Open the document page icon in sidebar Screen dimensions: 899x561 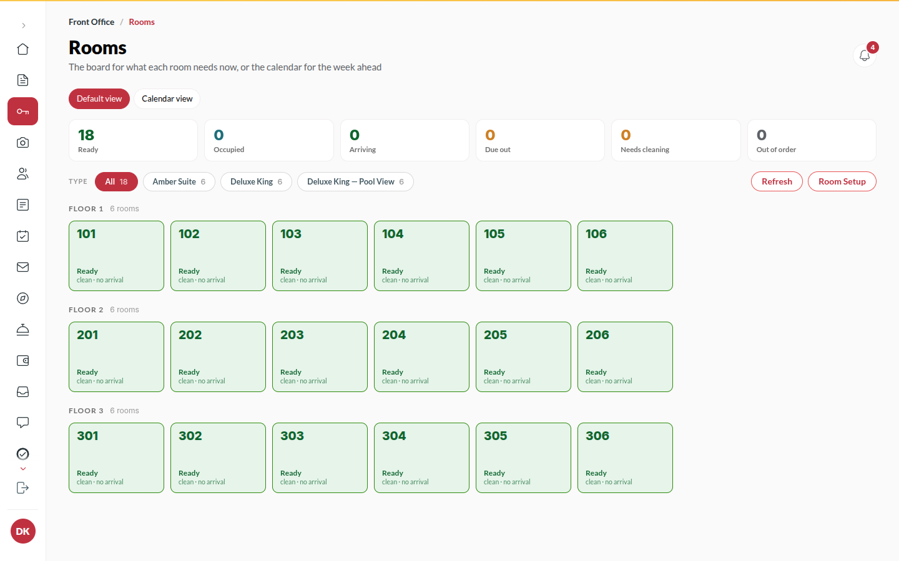23,80
